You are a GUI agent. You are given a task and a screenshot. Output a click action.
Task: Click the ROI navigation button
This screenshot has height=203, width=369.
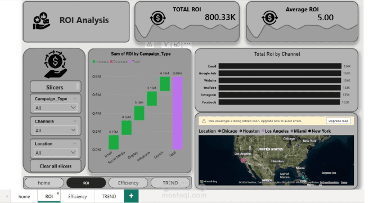click(x=86, y=183)
